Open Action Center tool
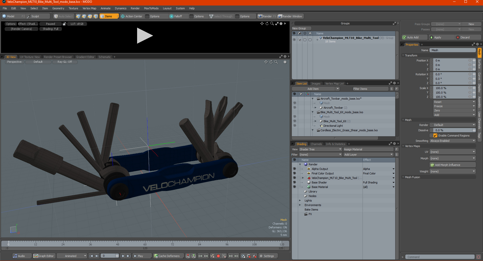Image resolution: width=483 pixels, height=261 pixels. tap(132, 16)
